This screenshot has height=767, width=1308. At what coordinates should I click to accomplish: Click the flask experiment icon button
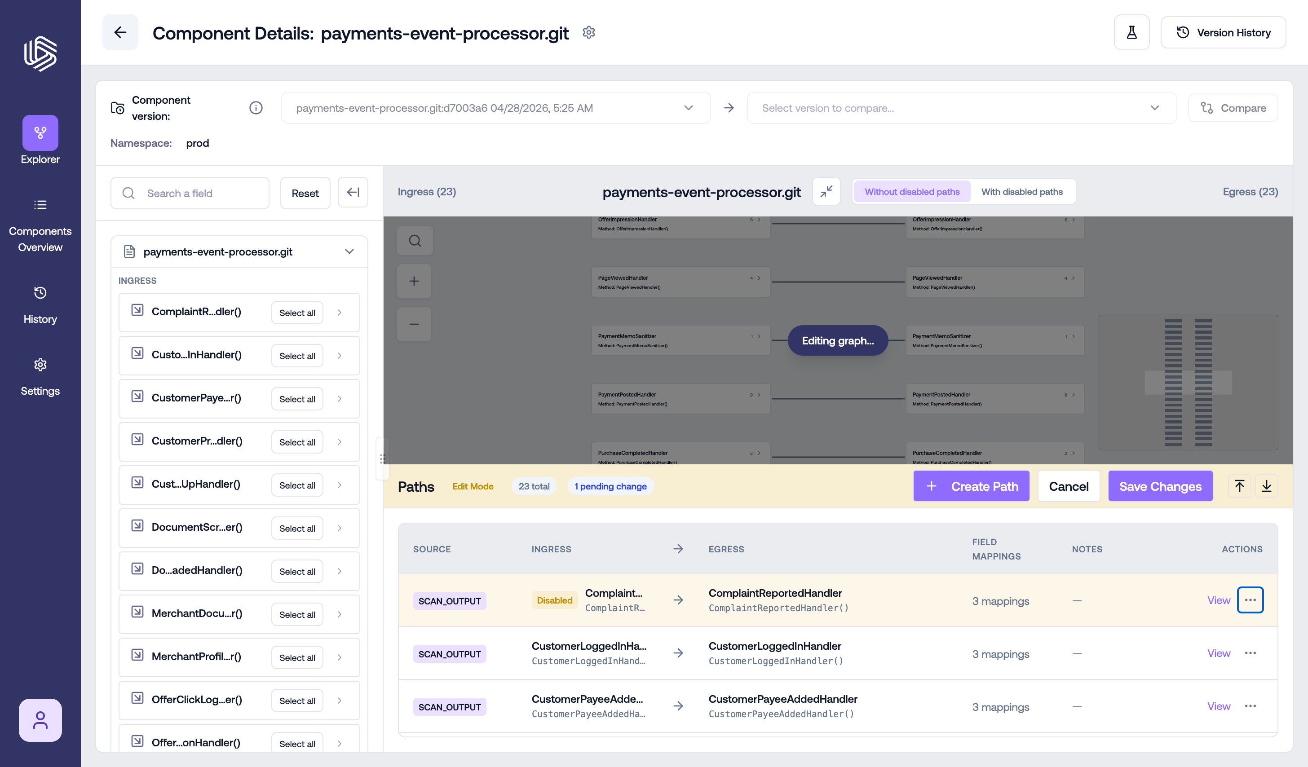pyautogui.click(x=1131, y=33)
